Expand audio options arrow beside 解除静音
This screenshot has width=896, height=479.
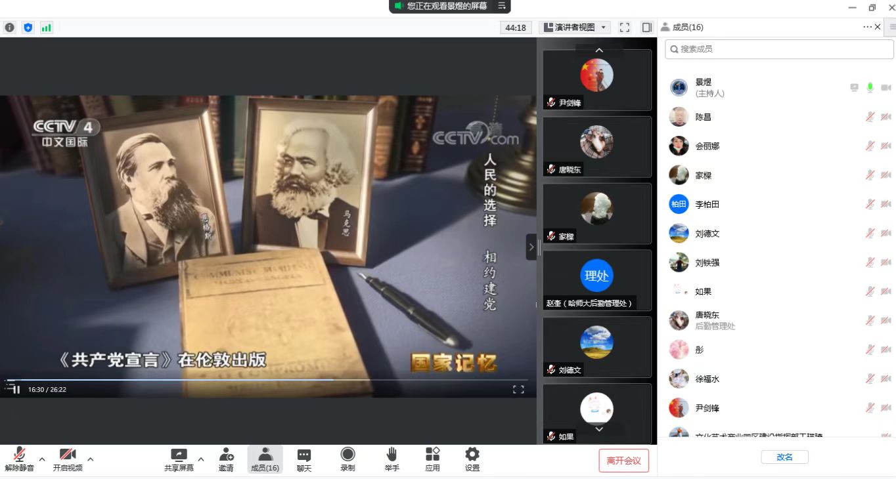click(42, 459)
